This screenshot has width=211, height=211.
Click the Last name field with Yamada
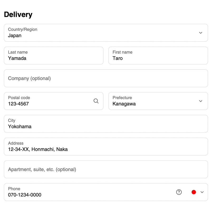(x=54, y=55)
